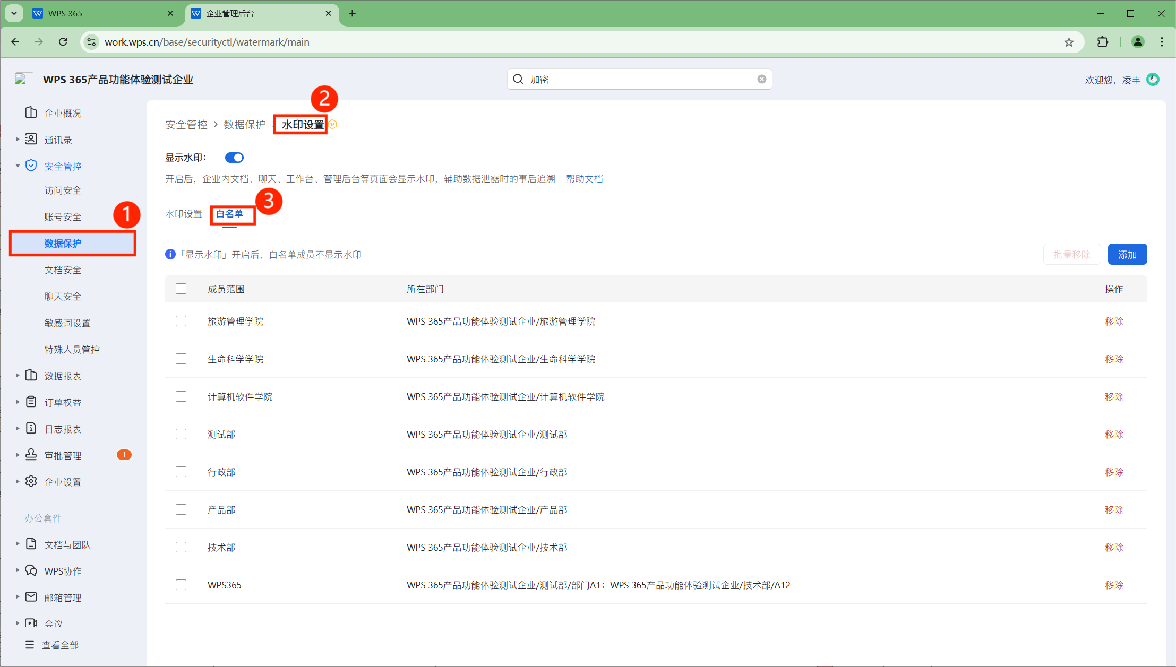
Task: Turn off the 显示水印 switch
Action: pyautogui.click(x=234, y=158)
